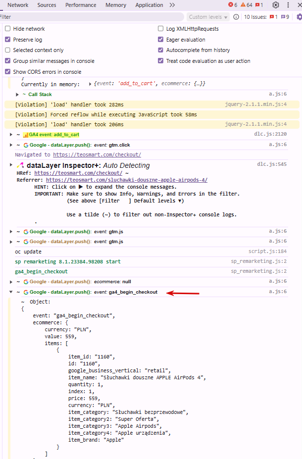Viewport: 302px width, 459px height.
Task: Toggle Hide network checkbox
Action: (x=7, y=28)
